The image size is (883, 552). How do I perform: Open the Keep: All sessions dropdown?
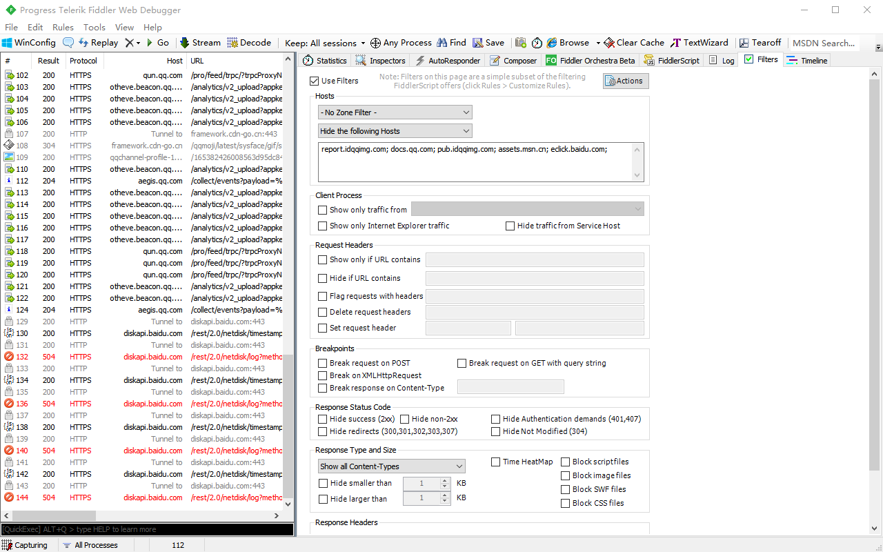[x=326, y=43]
